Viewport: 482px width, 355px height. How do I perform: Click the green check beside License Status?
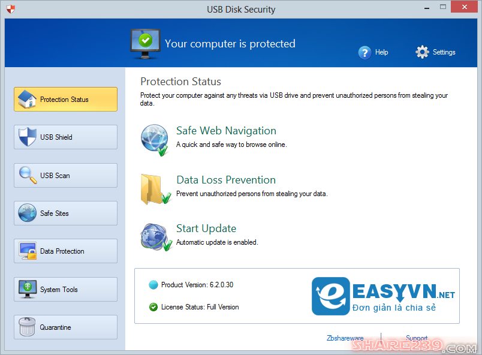point(153,307)
